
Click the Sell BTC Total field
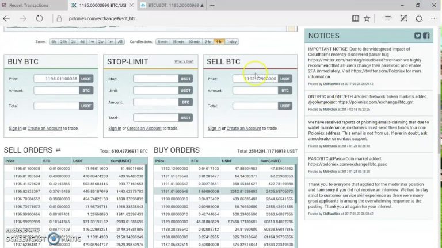coord(256,106)
